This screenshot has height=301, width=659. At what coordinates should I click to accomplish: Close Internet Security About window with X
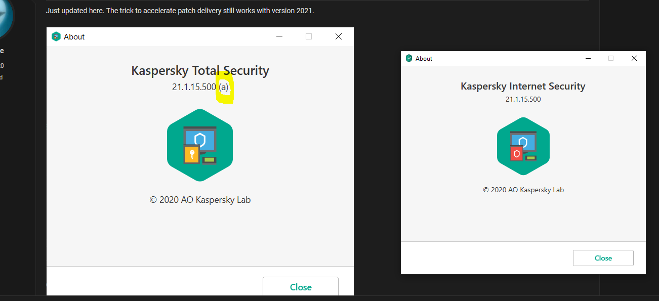click(634, 58)
